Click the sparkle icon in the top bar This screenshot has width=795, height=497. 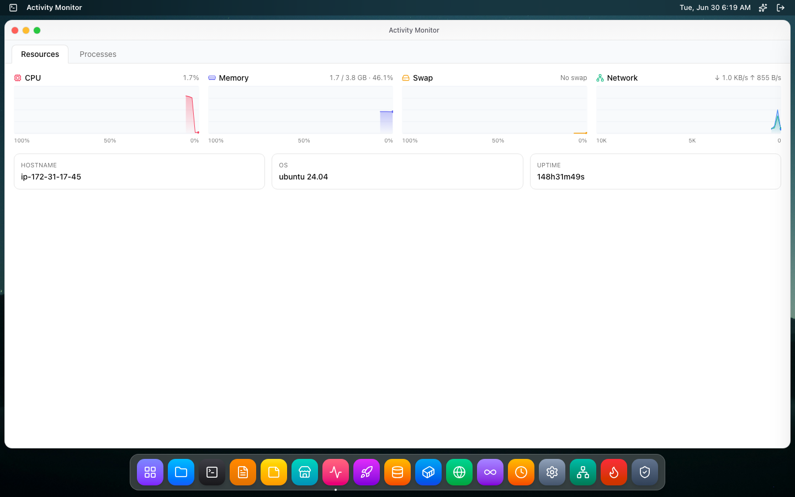[763, 8]
